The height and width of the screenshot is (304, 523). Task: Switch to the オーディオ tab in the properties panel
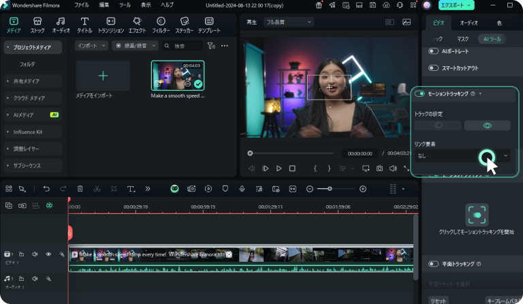469,22
